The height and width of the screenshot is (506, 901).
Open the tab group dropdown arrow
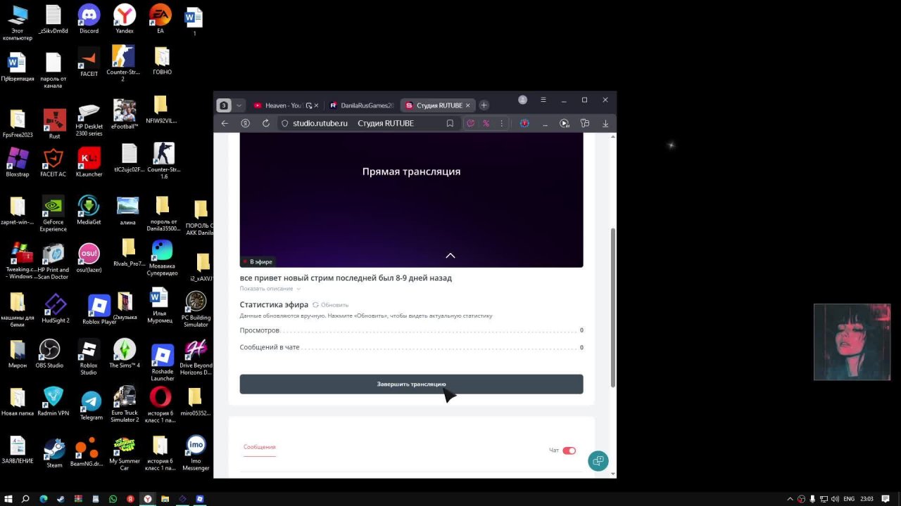(x=239, y=105)
